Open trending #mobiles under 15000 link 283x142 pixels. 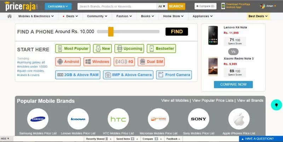32,66
